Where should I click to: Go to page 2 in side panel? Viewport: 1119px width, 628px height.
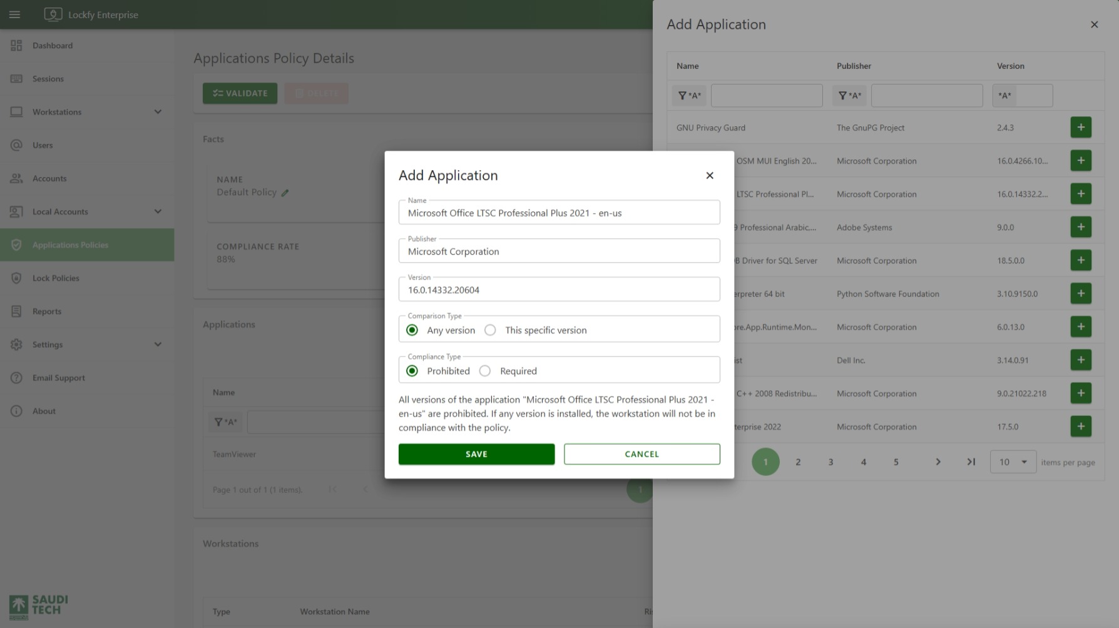[798, 462]
